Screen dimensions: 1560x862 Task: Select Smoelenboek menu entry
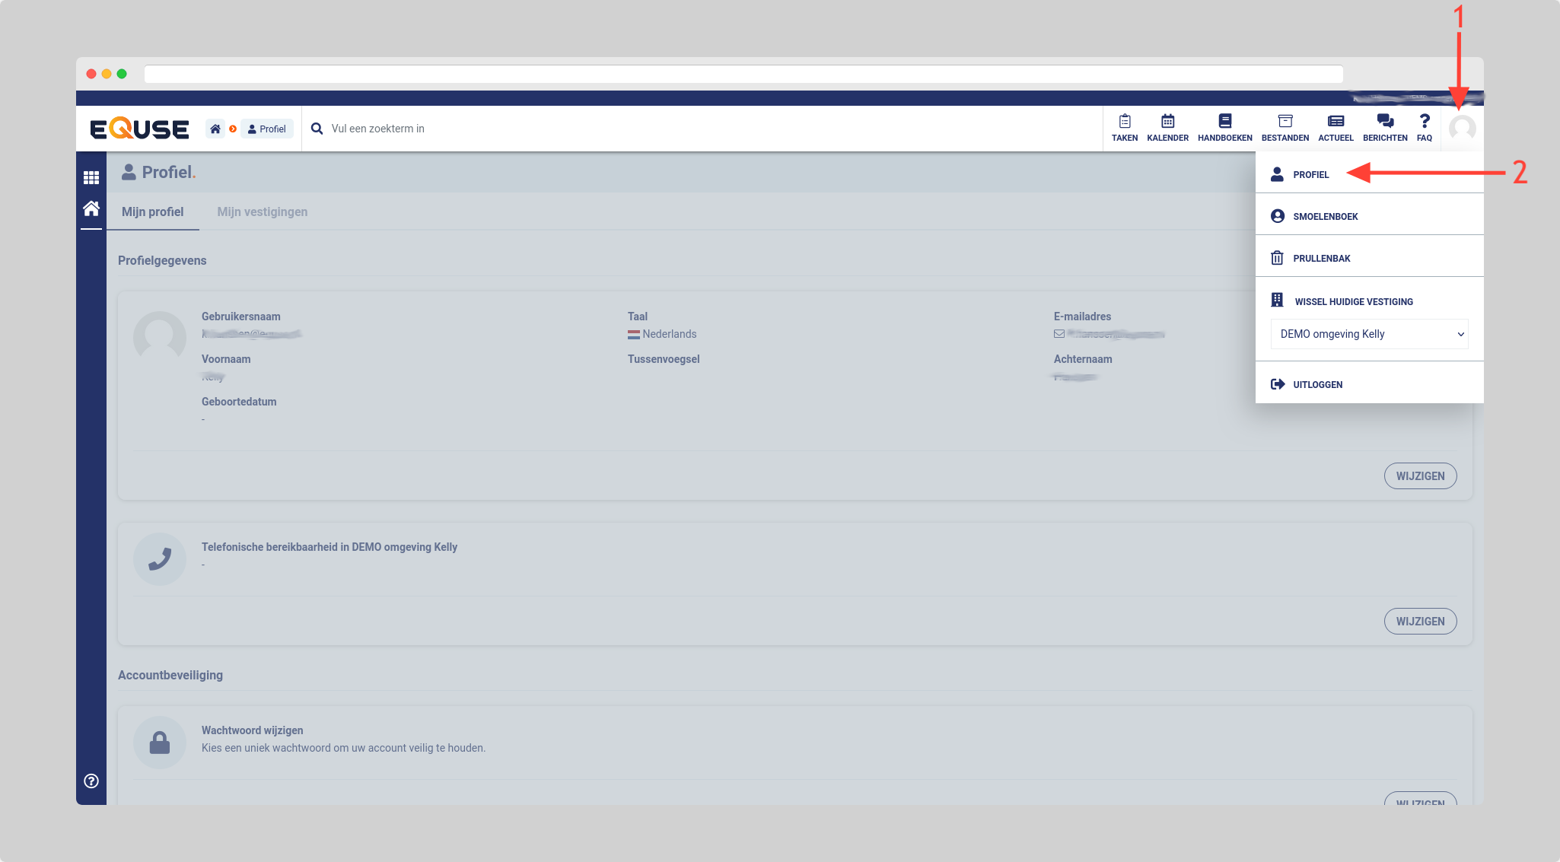tap(1325, 216)
